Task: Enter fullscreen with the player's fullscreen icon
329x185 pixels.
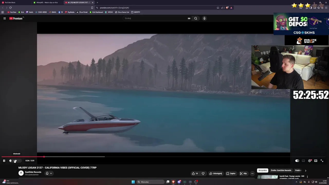Action: [x=322, y=161]
